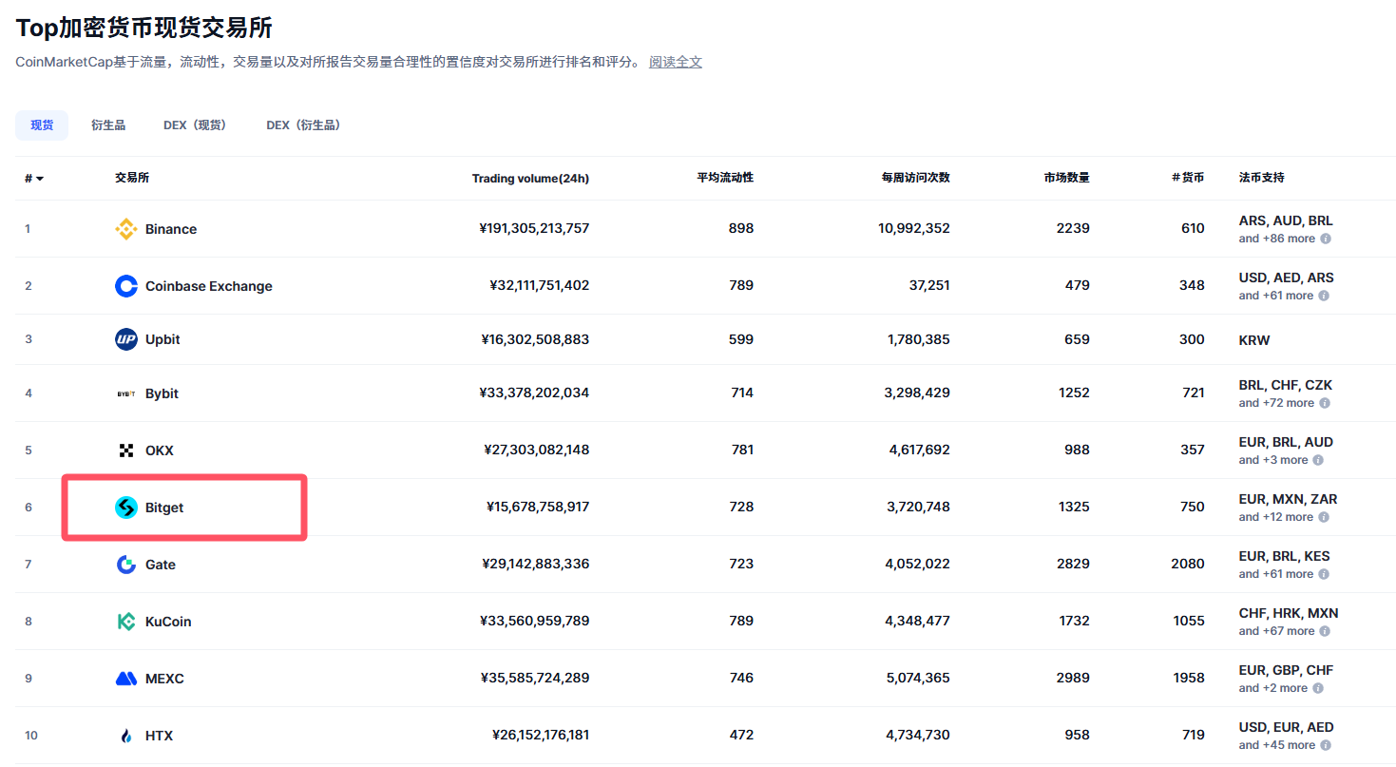This screenshot has width=1396, height=767.
Task: Click the HTX flame logo icon
Action: (125, 736)
